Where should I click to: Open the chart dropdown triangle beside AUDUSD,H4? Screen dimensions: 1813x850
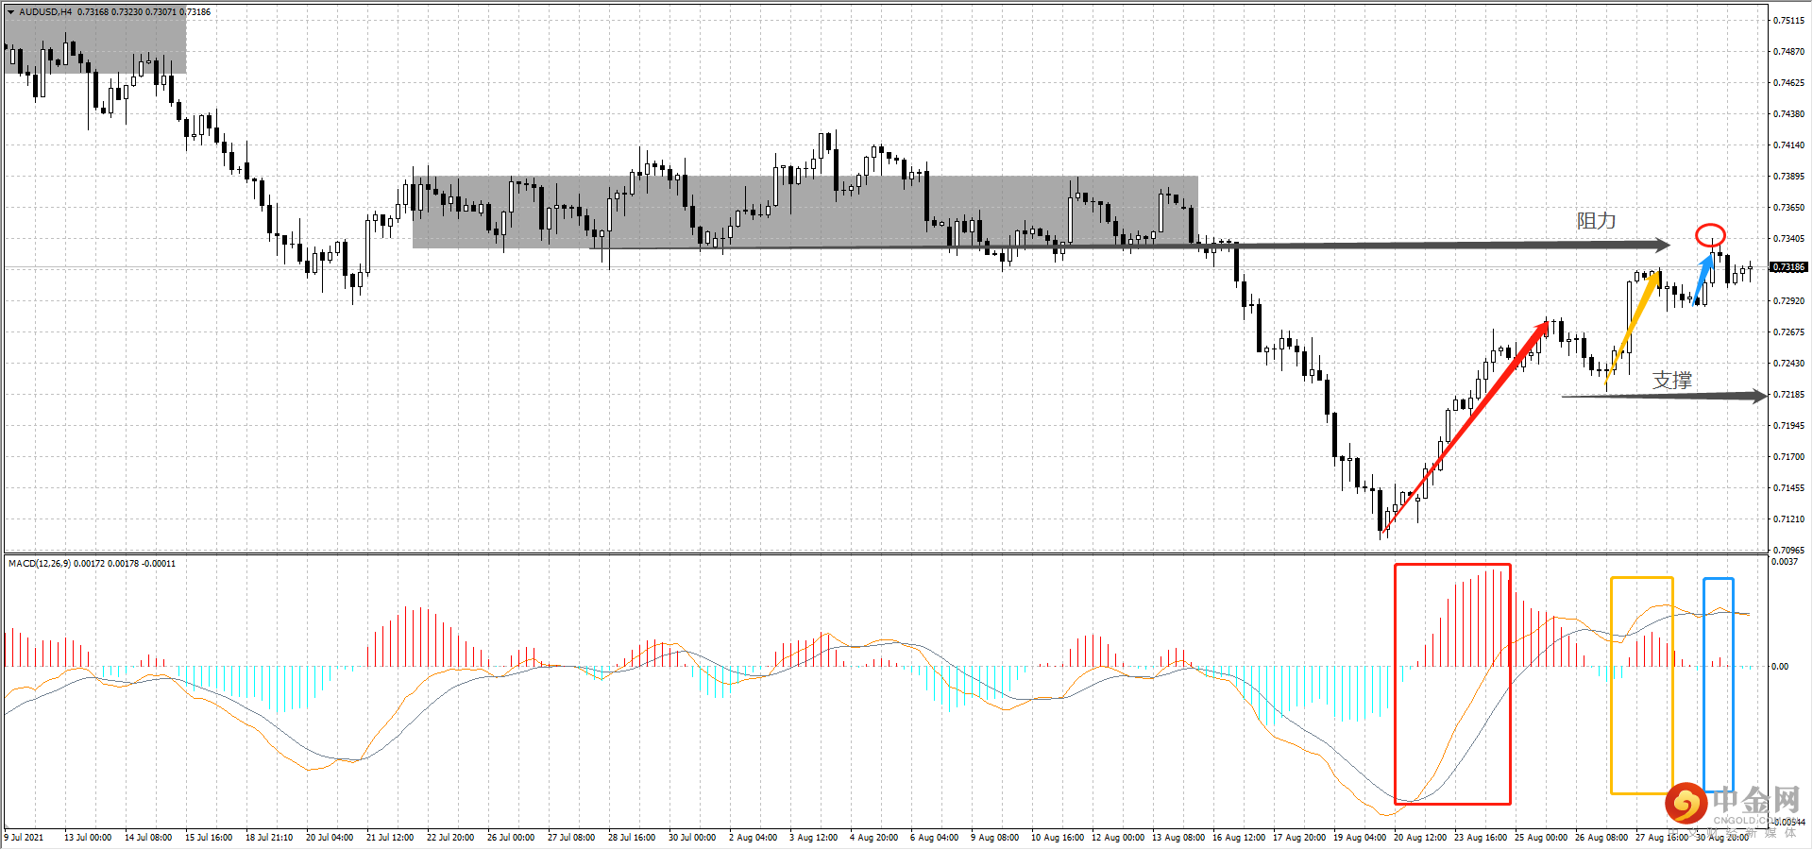(x=10, y=12)
